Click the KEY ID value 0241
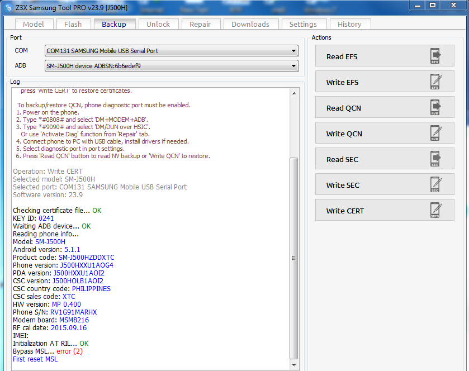The width and height of the screenshot is (469, 371). 46,218
